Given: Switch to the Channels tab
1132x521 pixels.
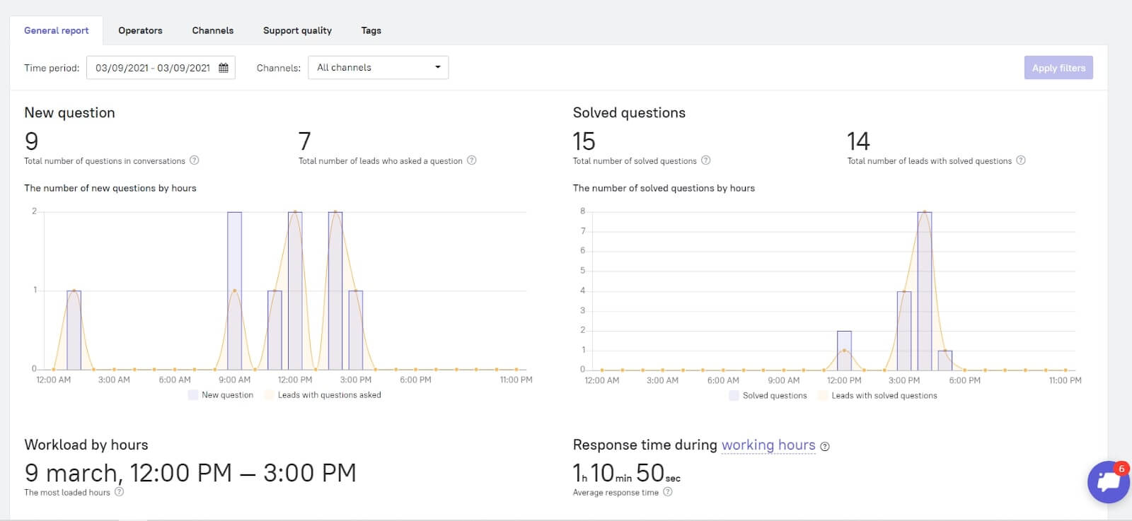Looking at the screenshot, I should tap(213, 30).
